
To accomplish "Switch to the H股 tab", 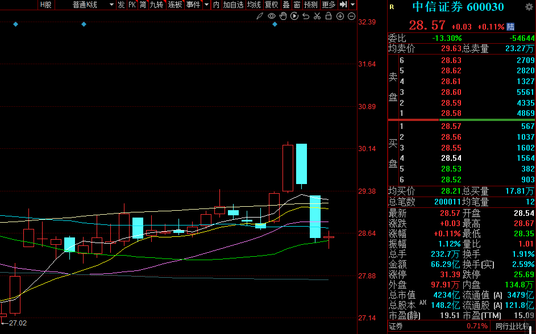I will pos(45,5).
